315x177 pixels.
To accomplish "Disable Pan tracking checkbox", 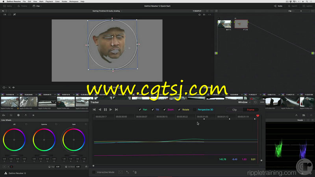I will coord(140,110).
